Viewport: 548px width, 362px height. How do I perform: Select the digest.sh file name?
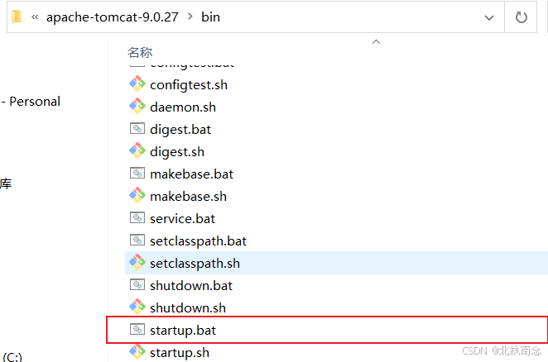(177, 152)
